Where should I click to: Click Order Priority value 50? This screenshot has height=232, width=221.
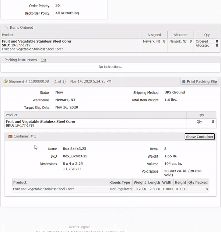57,6
